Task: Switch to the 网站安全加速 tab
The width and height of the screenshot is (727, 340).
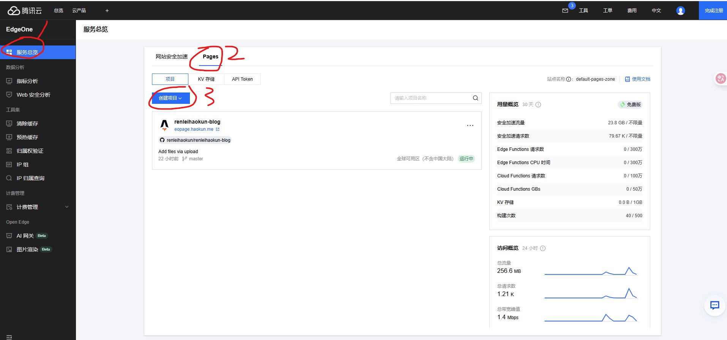Action: [172, 56]
